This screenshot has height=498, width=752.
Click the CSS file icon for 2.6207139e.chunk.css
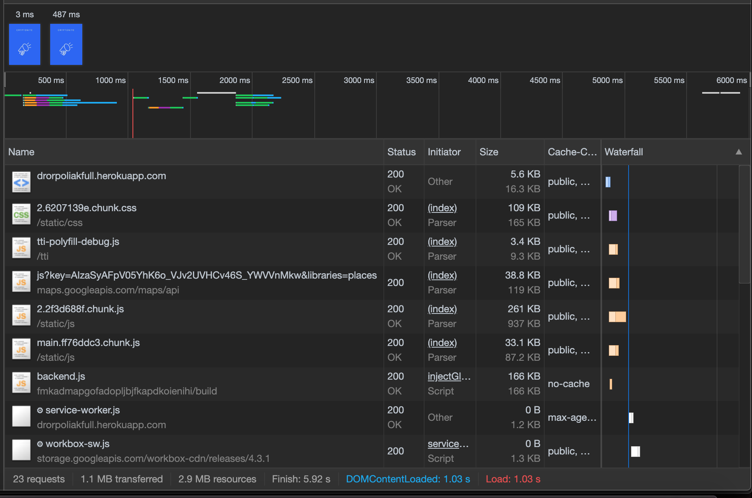coord(21,215)
